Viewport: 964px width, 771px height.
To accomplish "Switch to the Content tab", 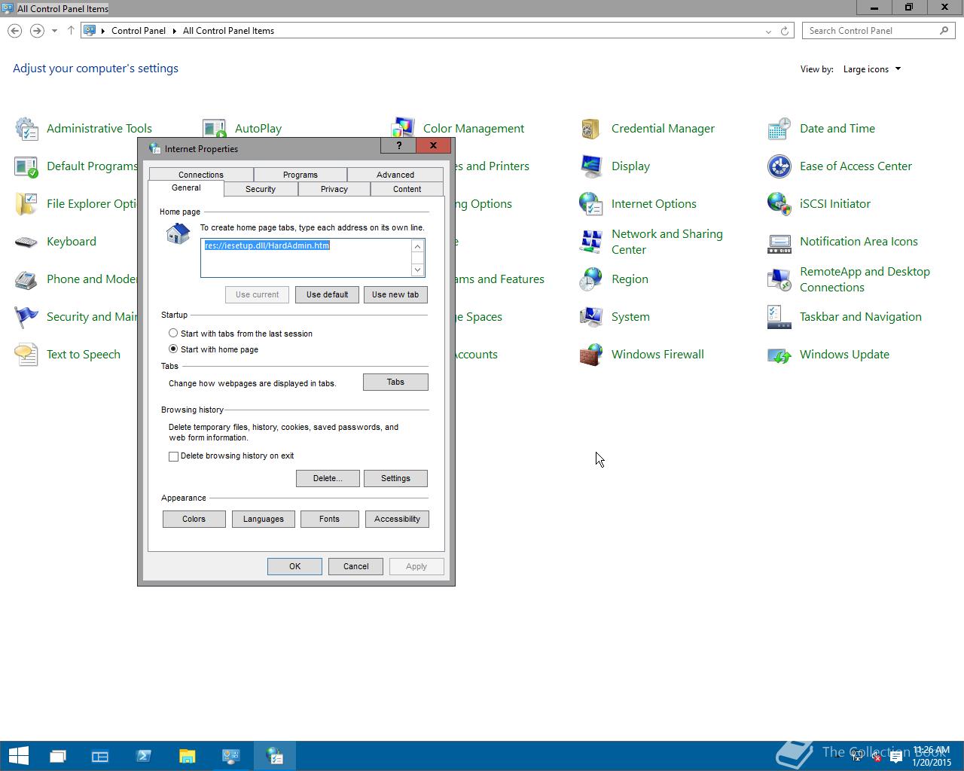I will pos(407,189).
